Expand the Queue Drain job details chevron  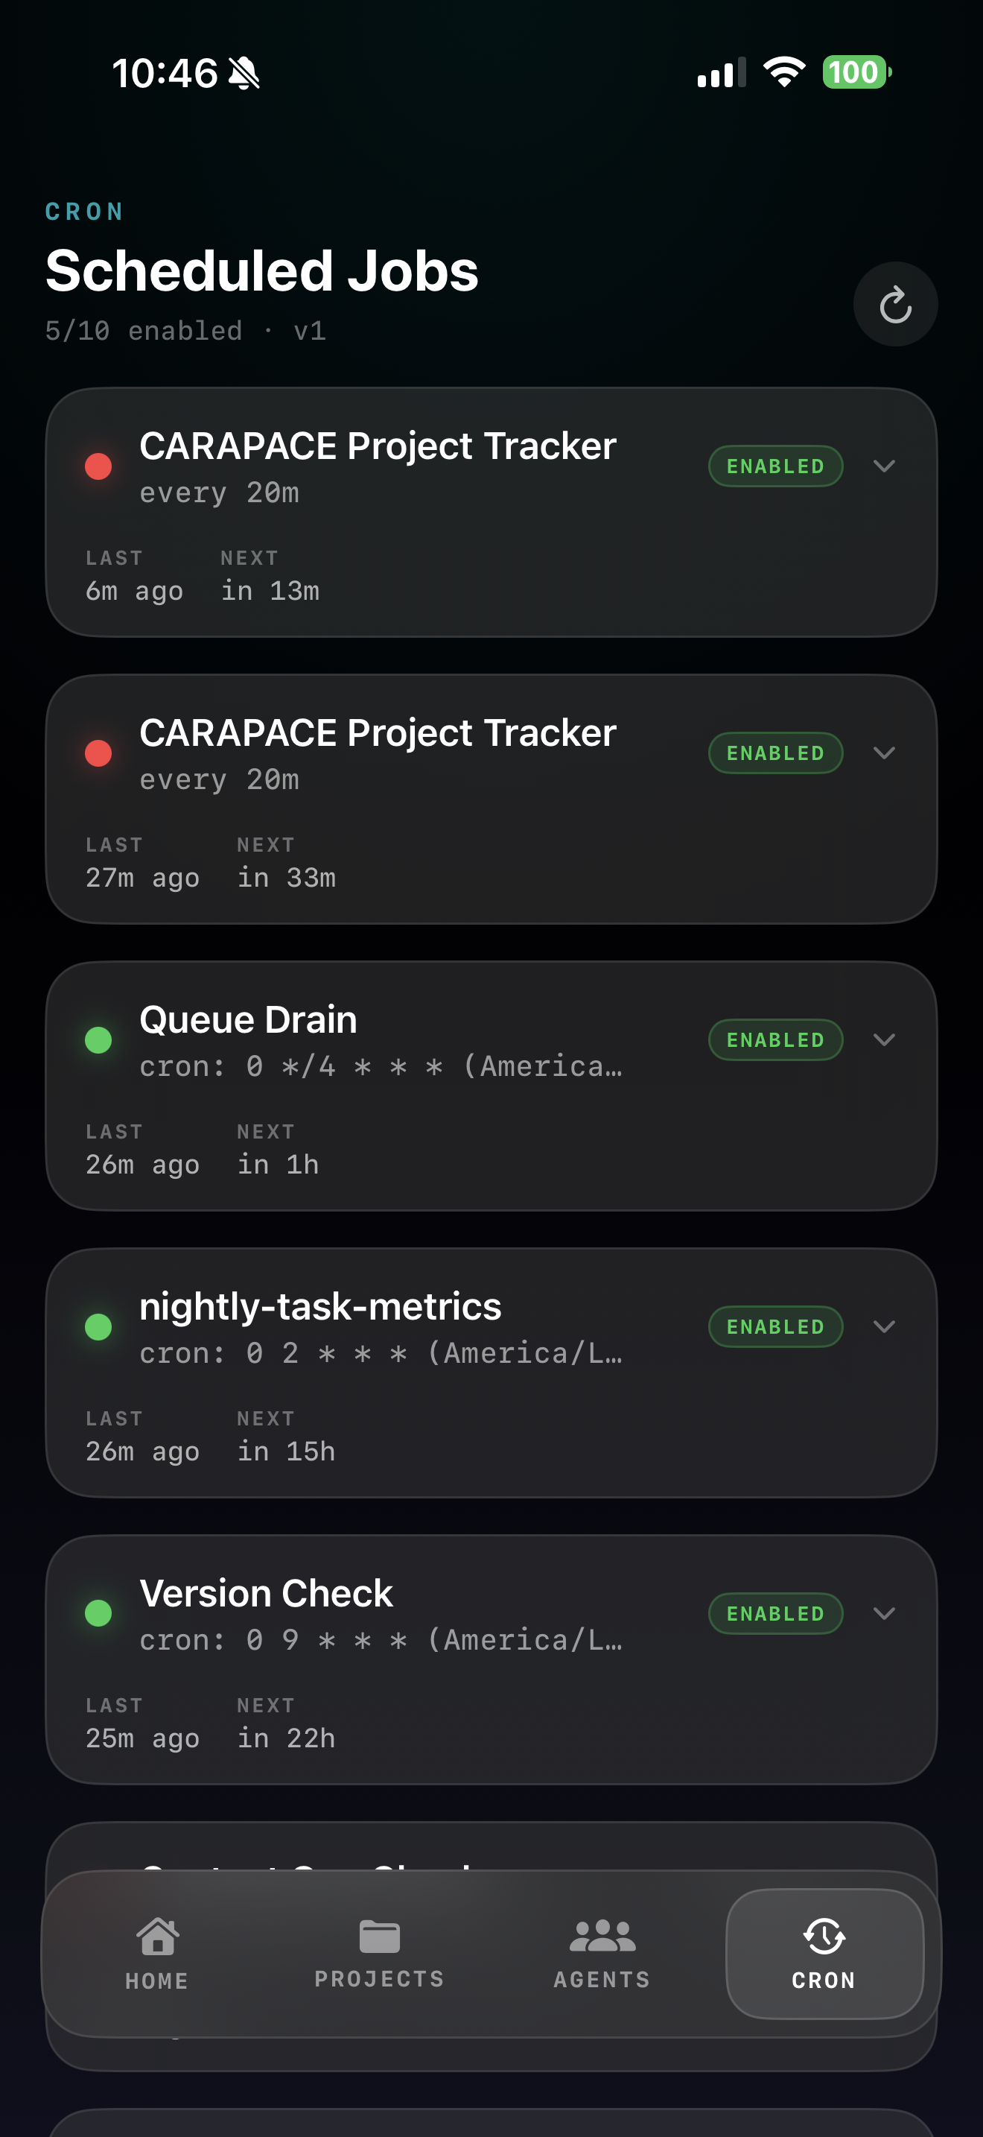[885, 1039]
